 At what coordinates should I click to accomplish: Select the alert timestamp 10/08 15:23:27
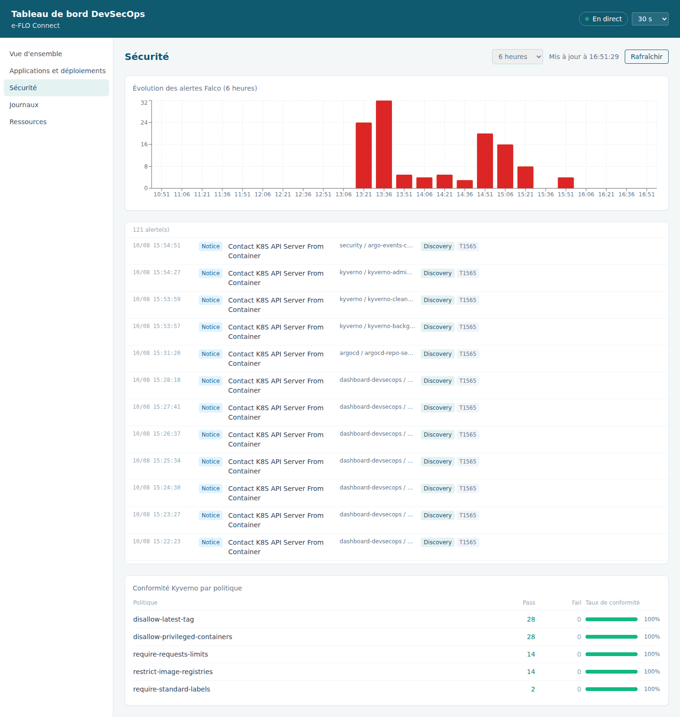(156, 515)
